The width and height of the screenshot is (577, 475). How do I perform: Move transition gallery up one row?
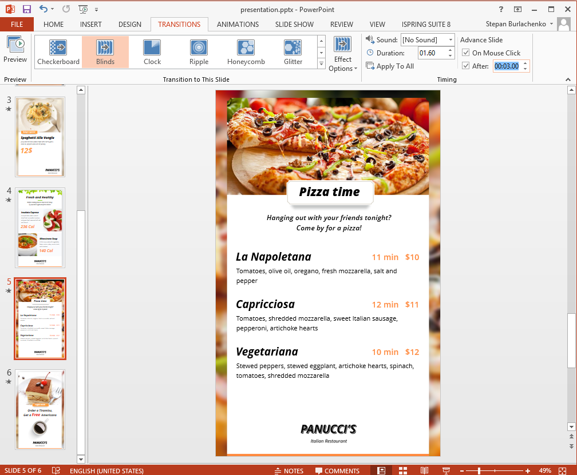(321, 41)
